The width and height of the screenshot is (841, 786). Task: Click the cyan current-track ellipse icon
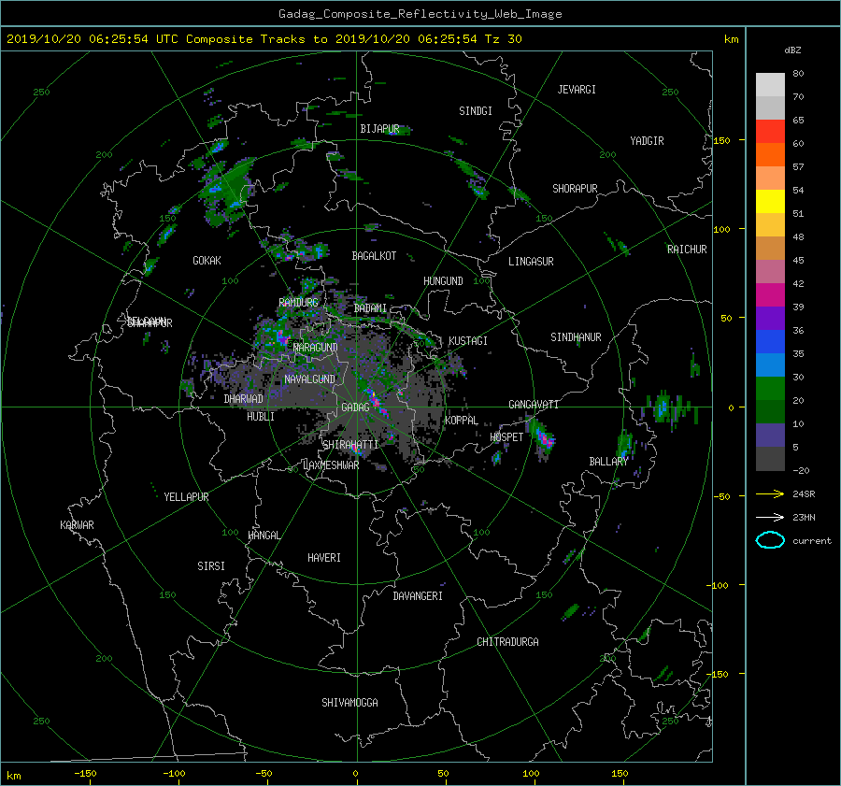tap(770, 540)
